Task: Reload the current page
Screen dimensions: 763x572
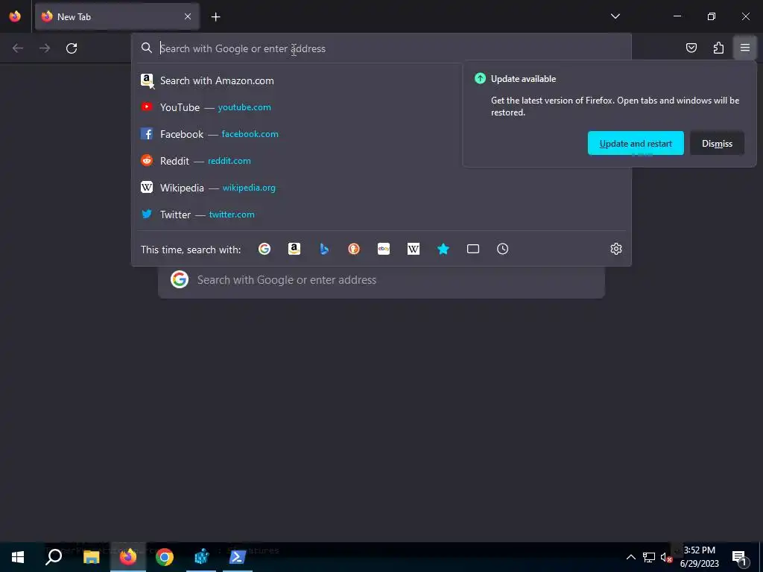Action: [x=72, y=48]
